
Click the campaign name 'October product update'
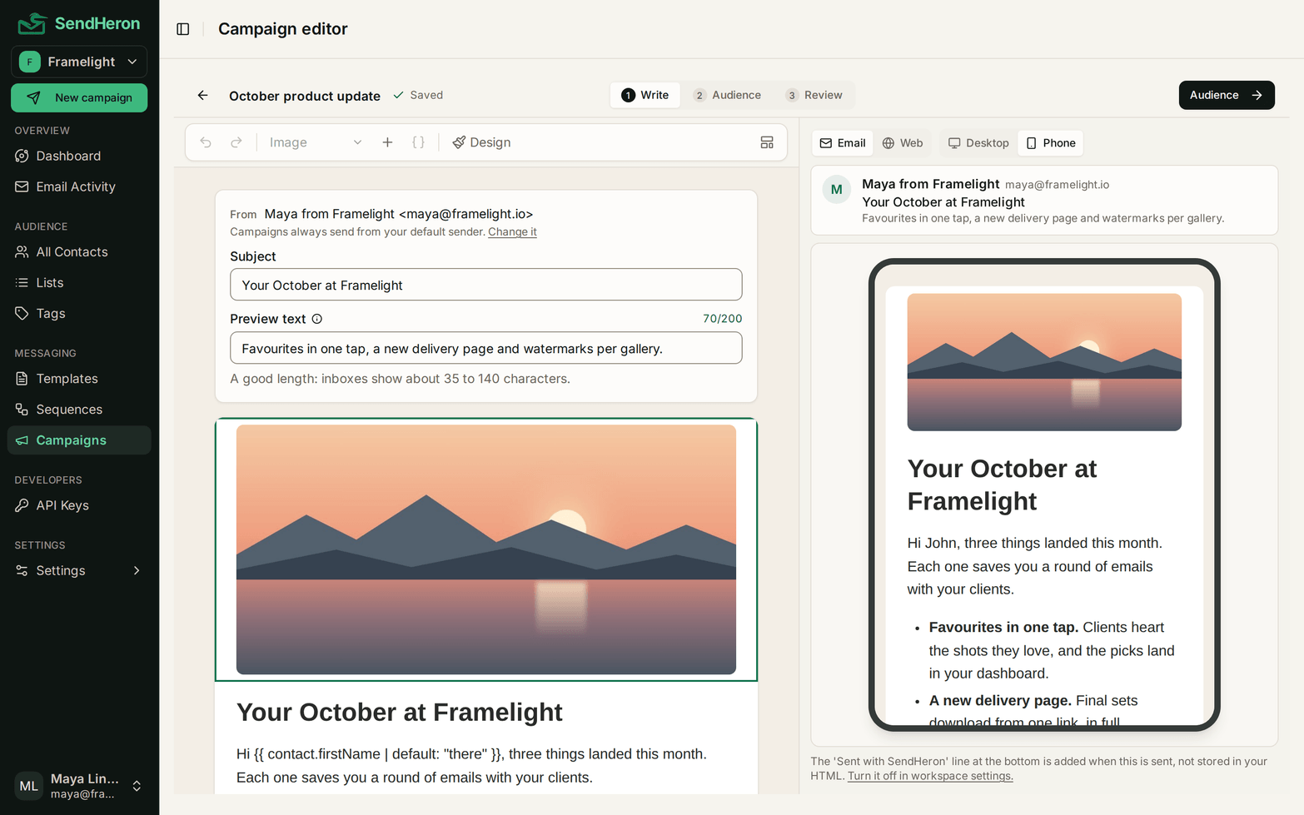click(305, 96)
